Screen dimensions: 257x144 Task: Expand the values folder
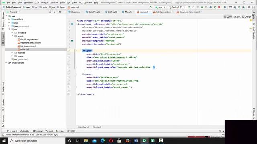(12, 56)
